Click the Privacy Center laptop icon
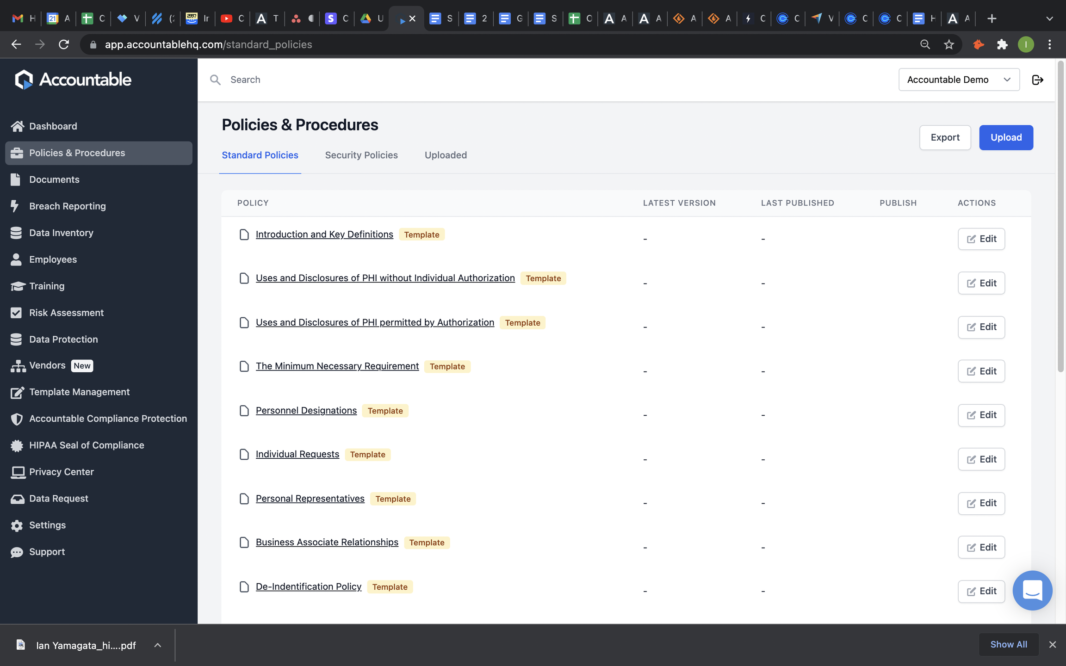This screenshot has height=666, width=1066. click(18, 472)
